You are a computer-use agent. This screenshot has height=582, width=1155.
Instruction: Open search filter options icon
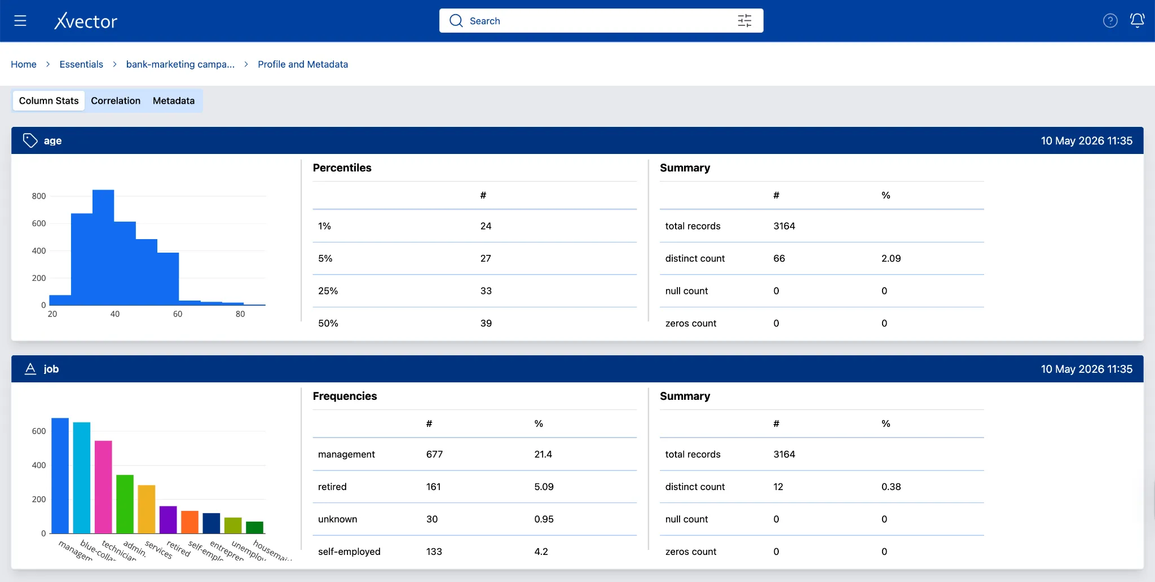744,21
